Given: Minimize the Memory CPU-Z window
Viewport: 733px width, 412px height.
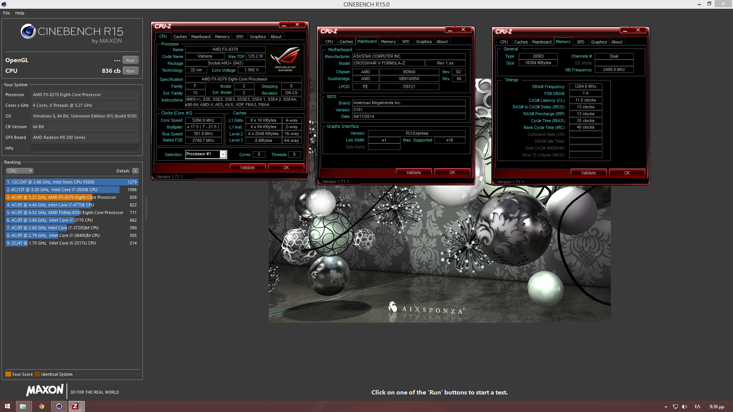Looking at the screenshot, I should click(x=625, y=30).
